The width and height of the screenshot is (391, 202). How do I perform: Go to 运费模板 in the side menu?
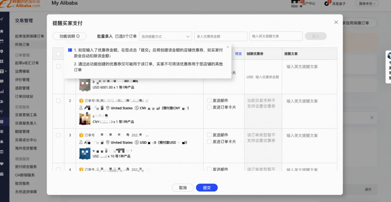tap(22, 71)
